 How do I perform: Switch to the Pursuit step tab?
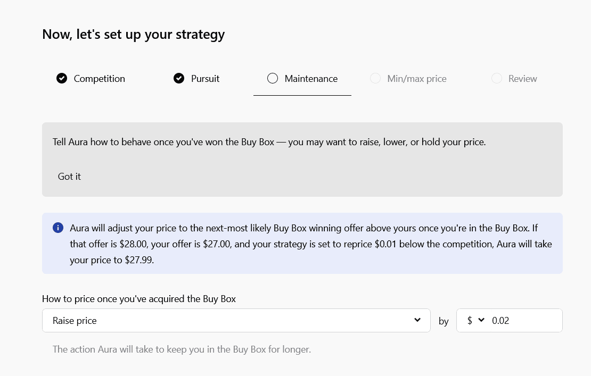coord(205,79)
